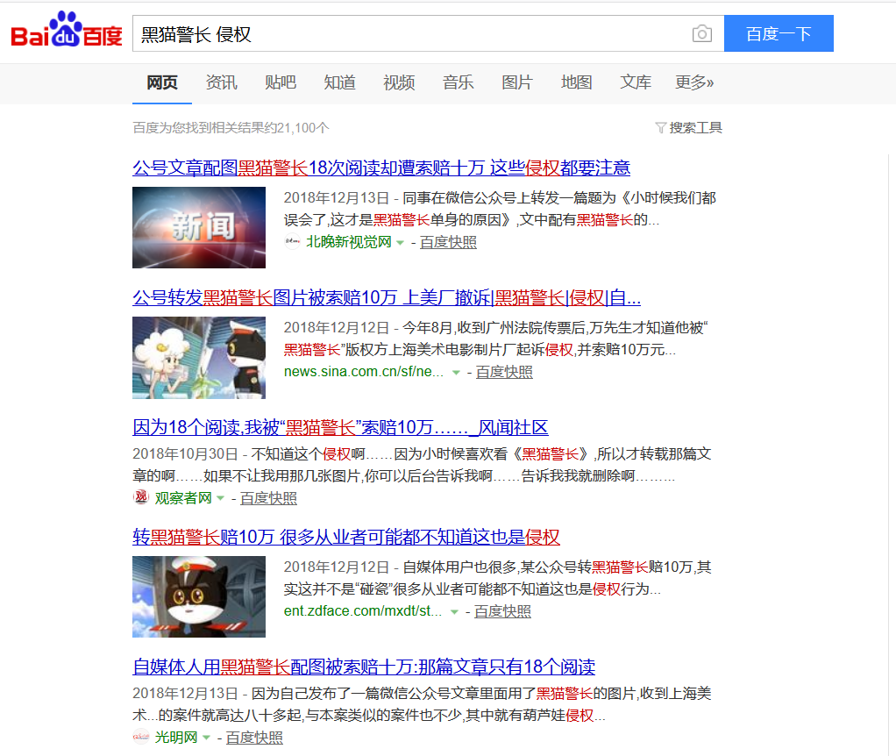Image resolution: width=896 pixels, height=756 pixels.
Task: Click the funnel icon beside 搜索工具
Action: pyautogui.click(x=660, y=128)
